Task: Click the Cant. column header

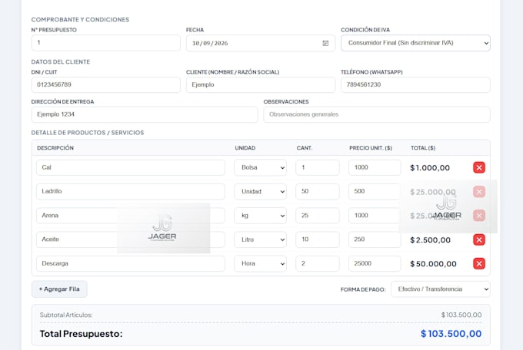Action: 305,148
